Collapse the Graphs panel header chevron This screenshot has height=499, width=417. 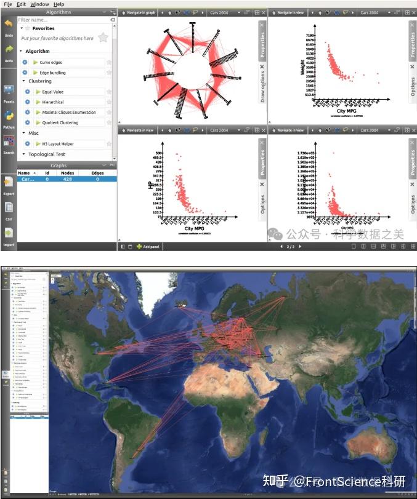(104, 165)
